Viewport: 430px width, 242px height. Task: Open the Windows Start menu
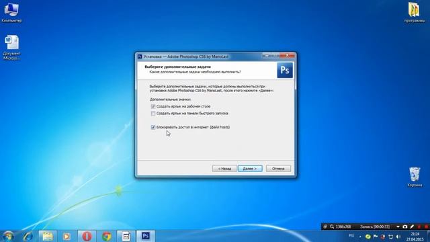coord(8,236)
